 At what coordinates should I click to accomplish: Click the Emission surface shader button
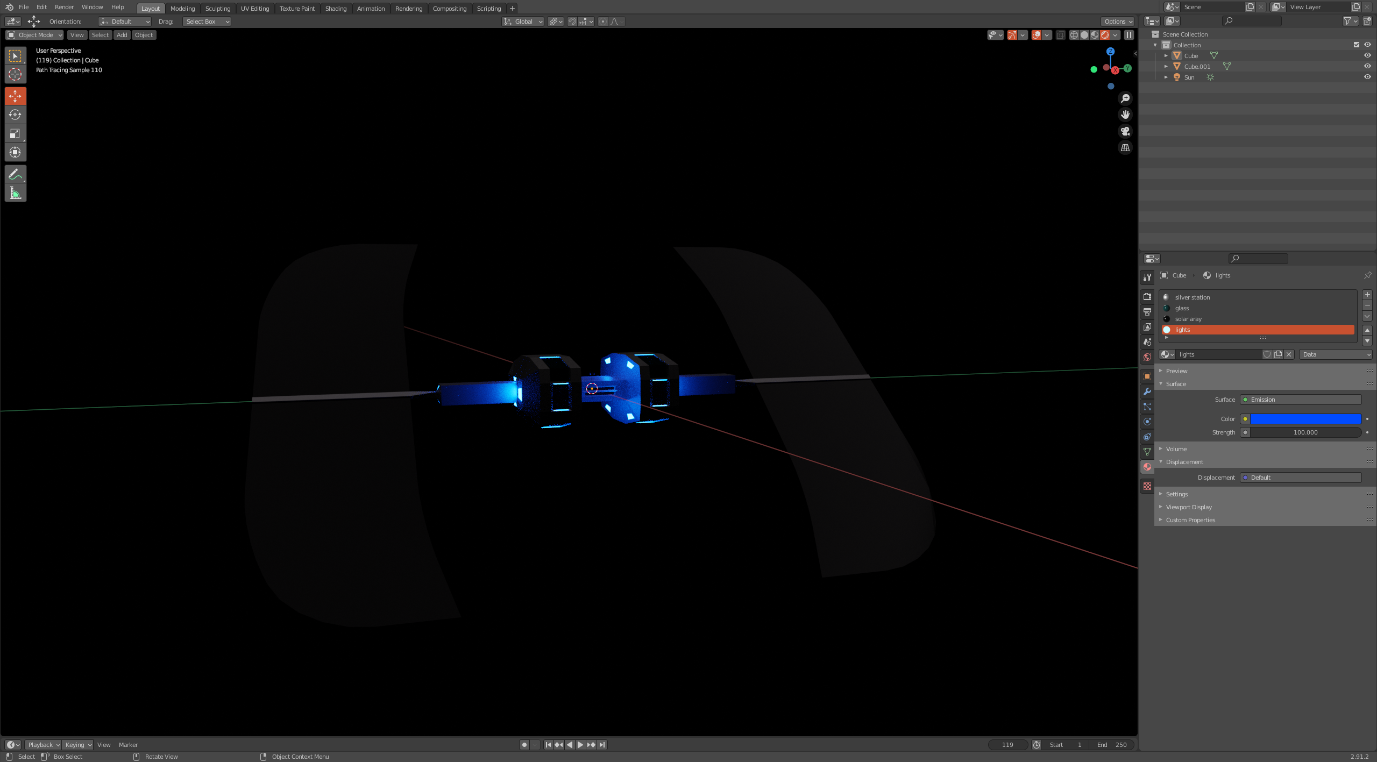pyautogui.click(x=1301, y=400)
